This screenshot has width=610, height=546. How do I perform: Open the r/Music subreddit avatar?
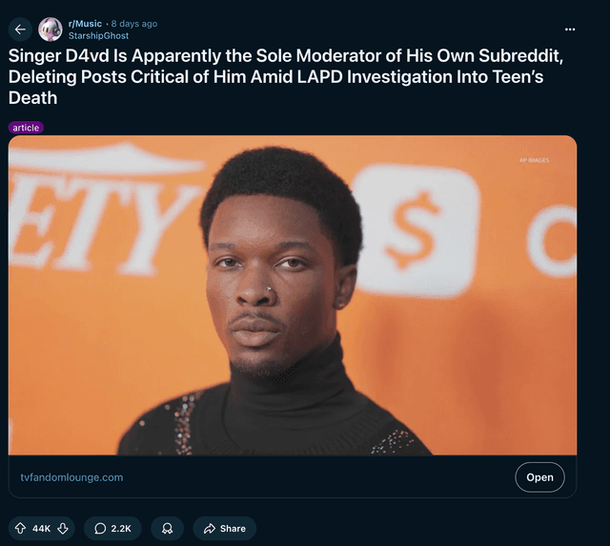[51, 30]
